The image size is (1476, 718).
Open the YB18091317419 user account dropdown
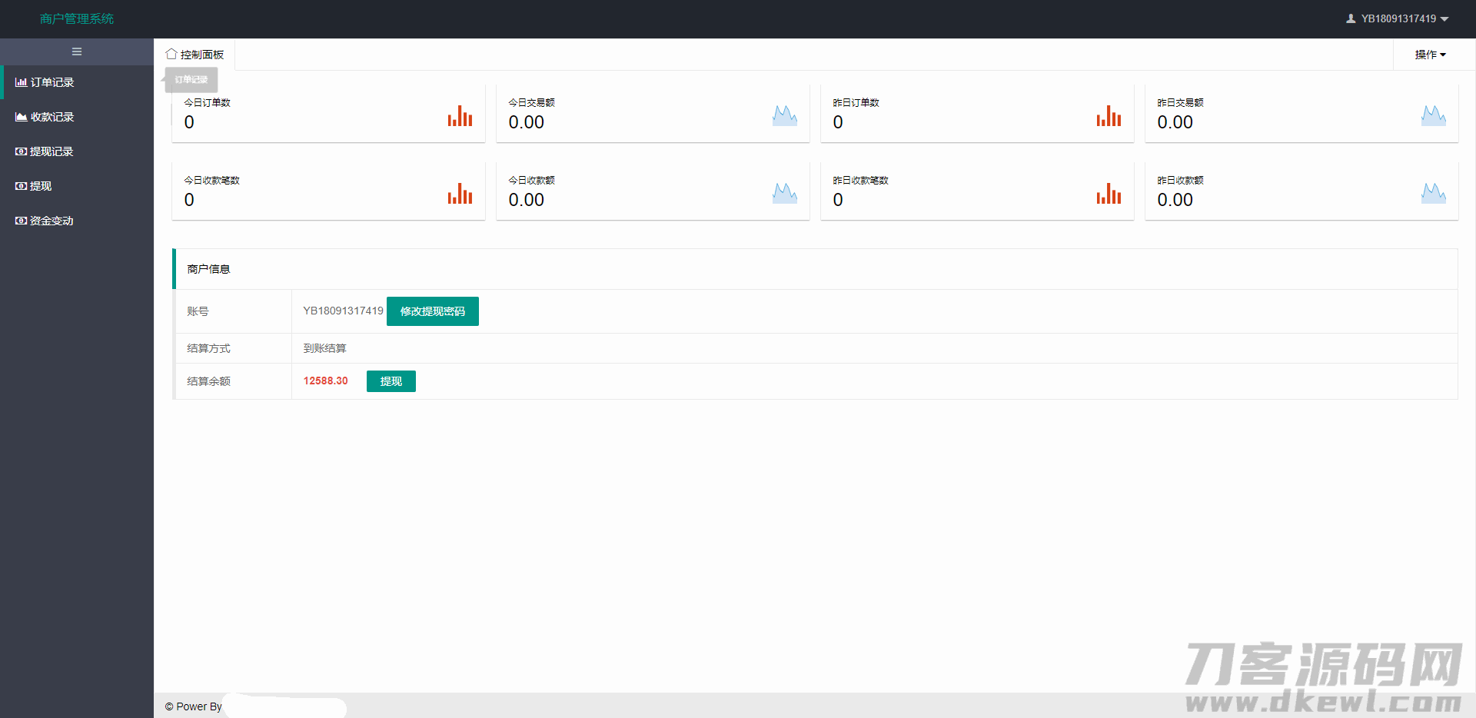point(1397,18)
